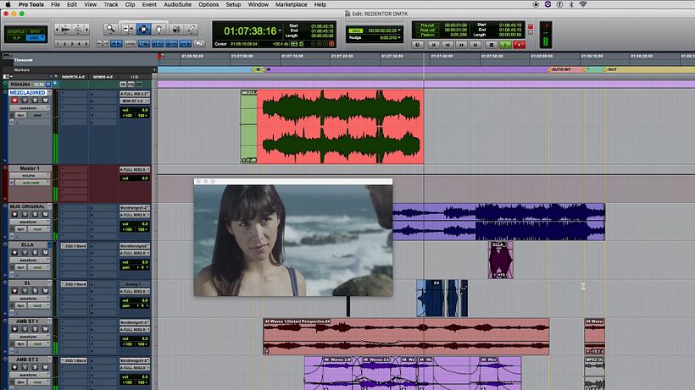Click the horizontal zoom out arrow
Viewport: 695px width, 390px height.
(x=57, y=29)
